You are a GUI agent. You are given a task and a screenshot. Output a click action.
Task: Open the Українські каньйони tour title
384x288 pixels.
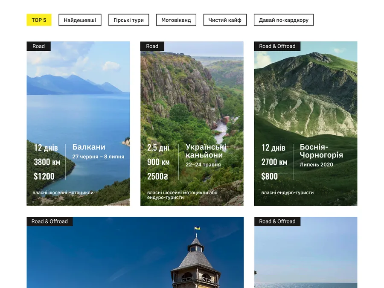[x=206, y=151]
